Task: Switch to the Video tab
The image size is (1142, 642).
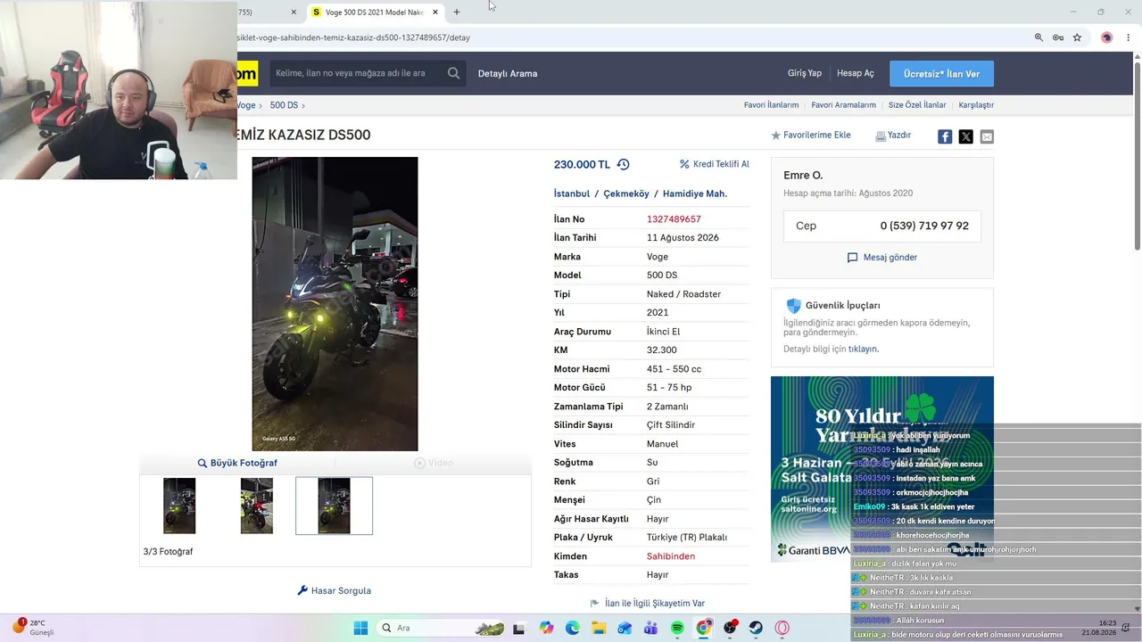Action: click(434, 463)
